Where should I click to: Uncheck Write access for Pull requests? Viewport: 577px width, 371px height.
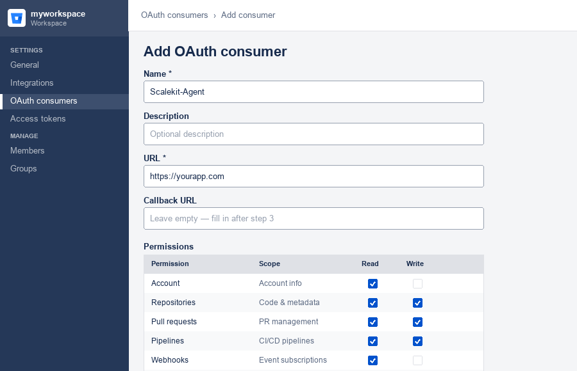(x=417, y=322)
